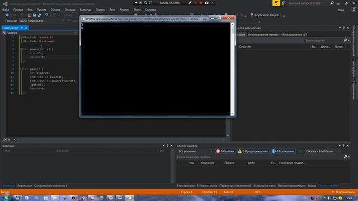
Task: Open the Видимые window options arrow
Action: [164, 146]
